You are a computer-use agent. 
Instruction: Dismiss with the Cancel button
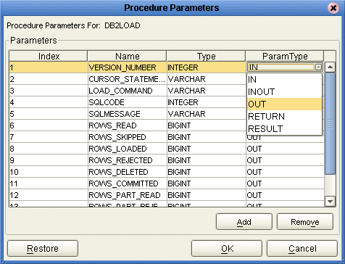click(x=302, y=248)
